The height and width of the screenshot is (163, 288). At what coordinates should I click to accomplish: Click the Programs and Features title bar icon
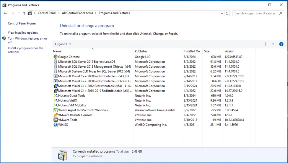coord(4,5)
